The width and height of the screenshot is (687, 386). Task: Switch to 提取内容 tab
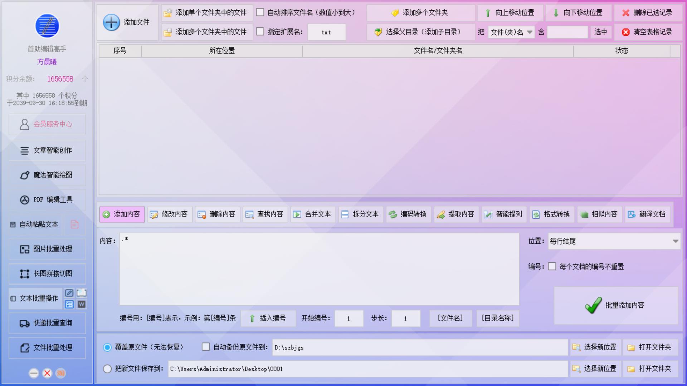tap(457, 214)
